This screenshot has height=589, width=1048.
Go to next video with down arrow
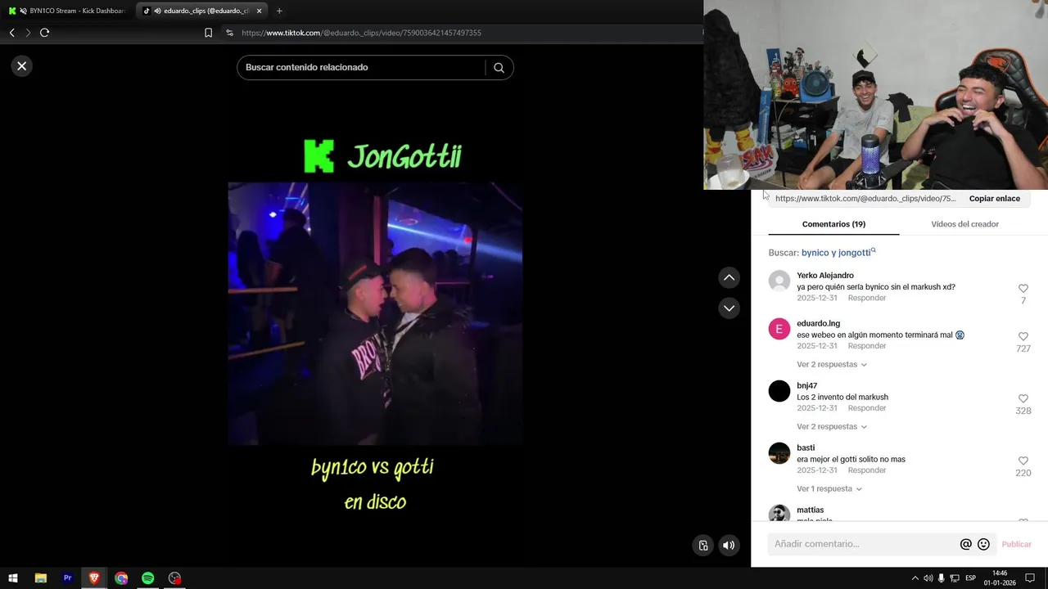click(x=729, y=308)
